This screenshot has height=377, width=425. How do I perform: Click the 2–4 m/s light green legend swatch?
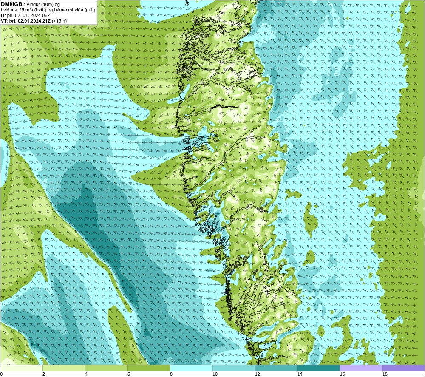pyautogui.click(x=64, y=368)
